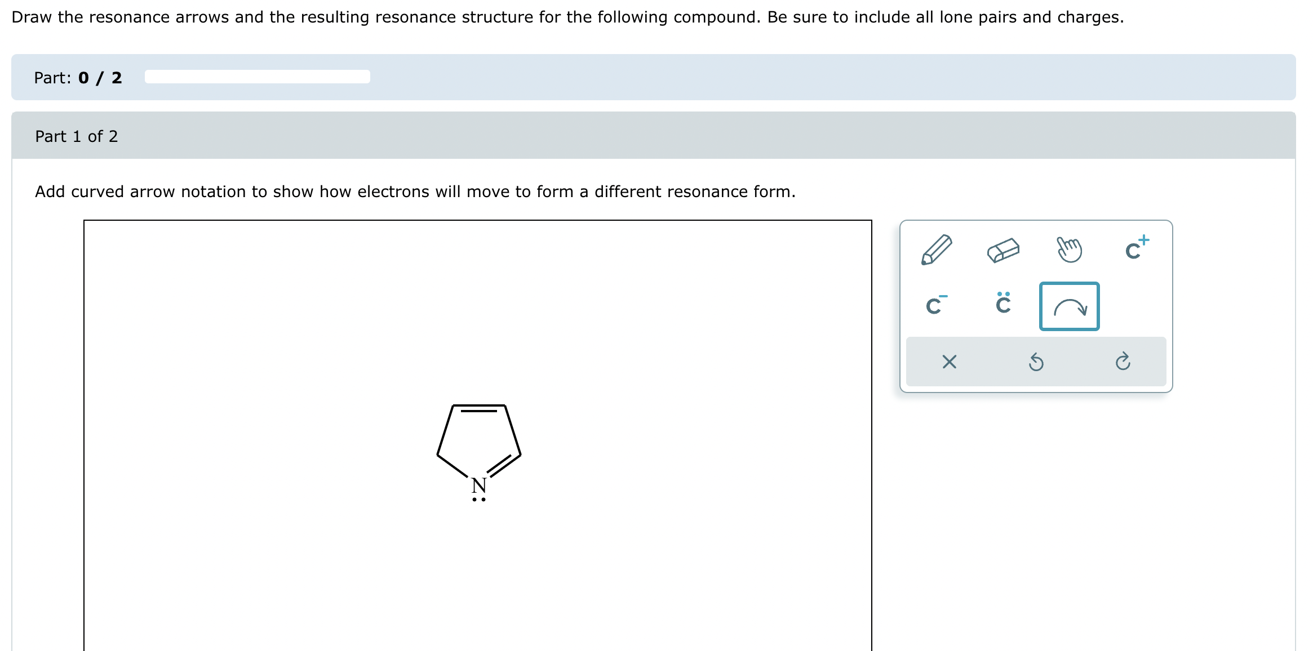Click the progress bar beside Part 0/2
This screenshot has width=1313, height=651.
(x=256, y=77)
